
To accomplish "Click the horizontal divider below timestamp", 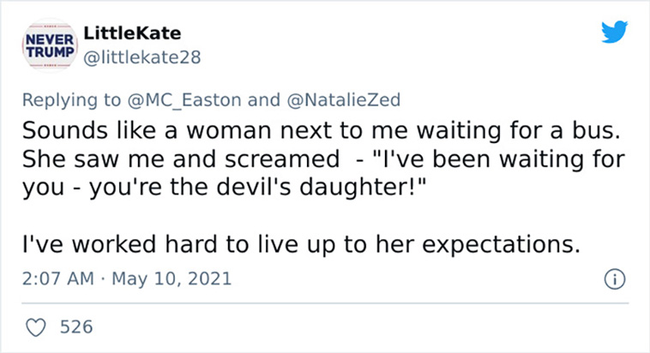I will click(x=325, y=303).
